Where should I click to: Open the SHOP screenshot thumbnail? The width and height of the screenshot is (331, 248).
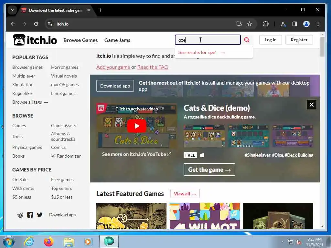click(x=249, y=136)
